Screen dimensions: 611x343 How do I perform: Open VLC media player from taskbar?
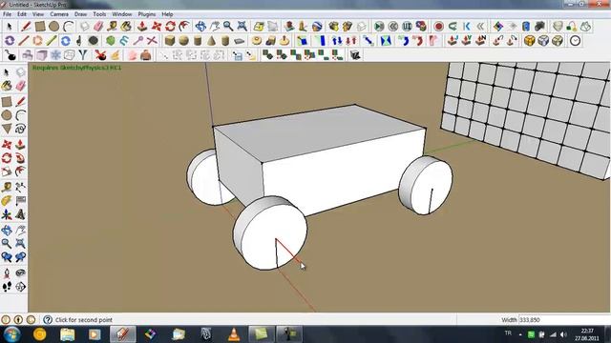[234, 334]
